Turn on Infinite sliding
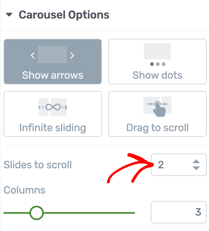 [x=53, y=114]
